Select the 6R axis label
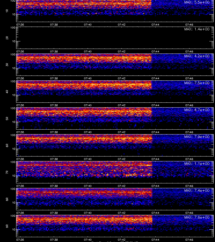The image size is (215, 242). pyautogui.click(x=7, y=145)
